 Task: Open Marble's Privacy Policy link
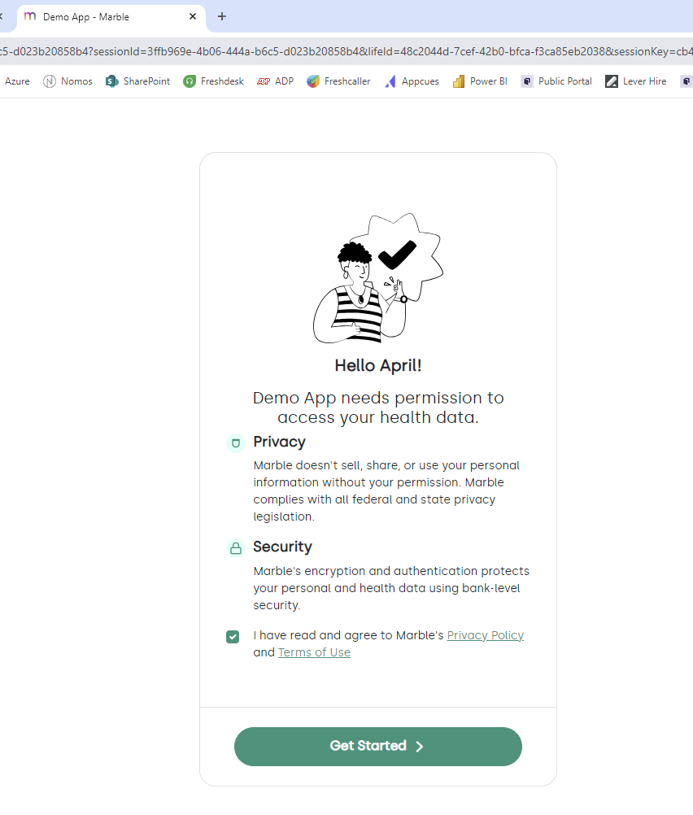point(485,635)
